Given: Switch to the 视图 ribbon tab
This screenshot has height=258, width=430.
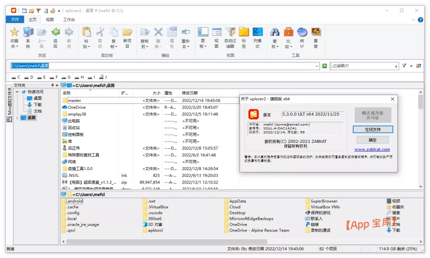Looking at the screenshot, I should [50, 19].
